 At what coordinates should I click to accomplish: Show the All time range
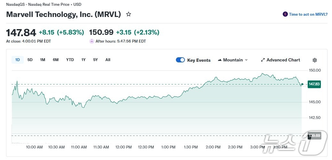click(108, 60)
